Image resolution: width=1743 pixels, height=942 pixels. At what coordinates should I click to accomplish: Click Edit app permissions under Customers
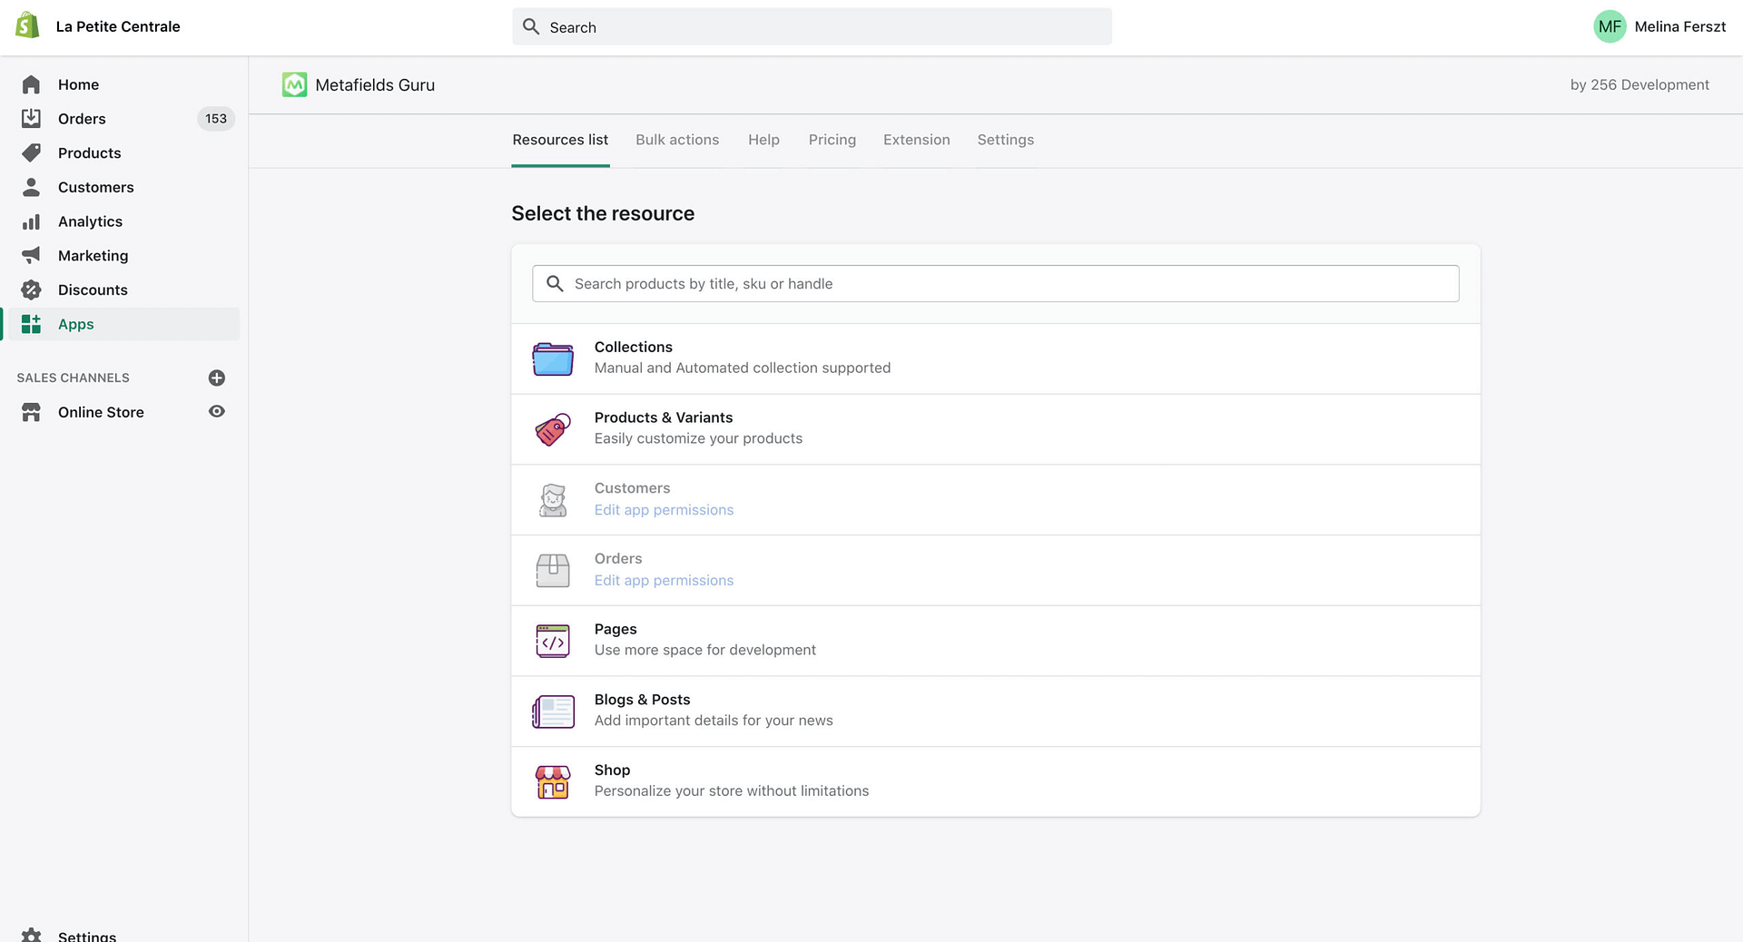pos(664,510)
